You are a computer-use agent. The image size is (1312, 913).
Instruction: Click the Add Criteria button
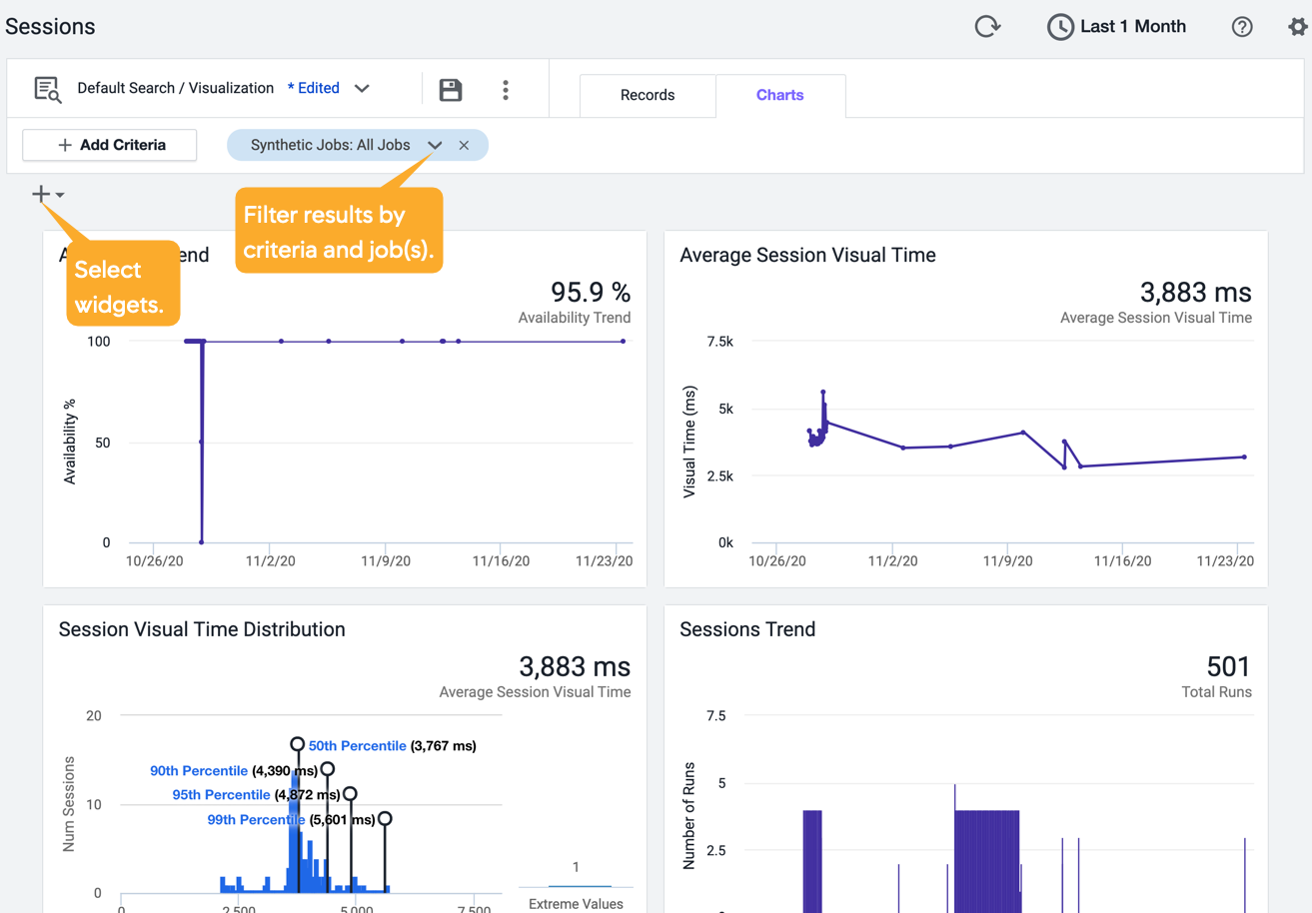click(110, 145)
